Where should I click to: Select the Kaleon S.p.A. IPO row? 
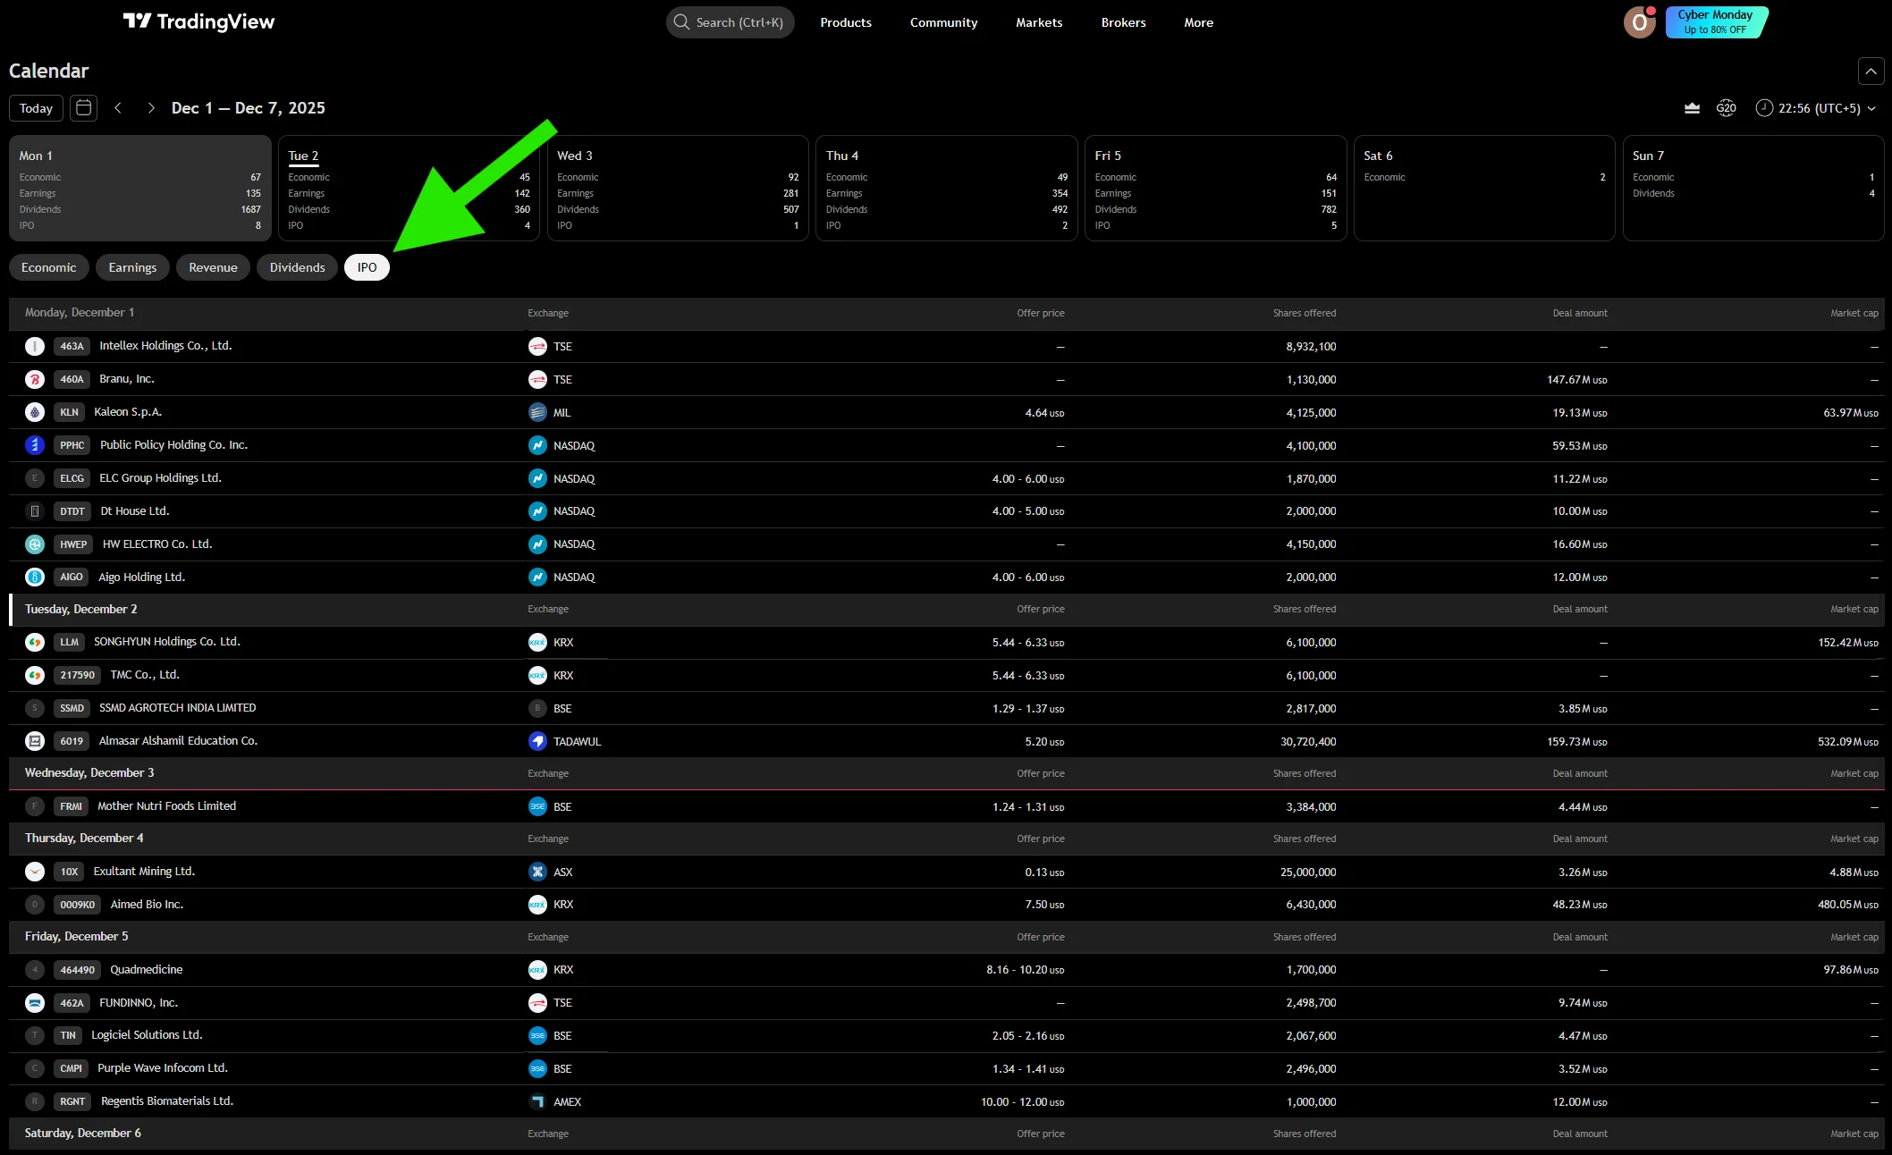128,412
